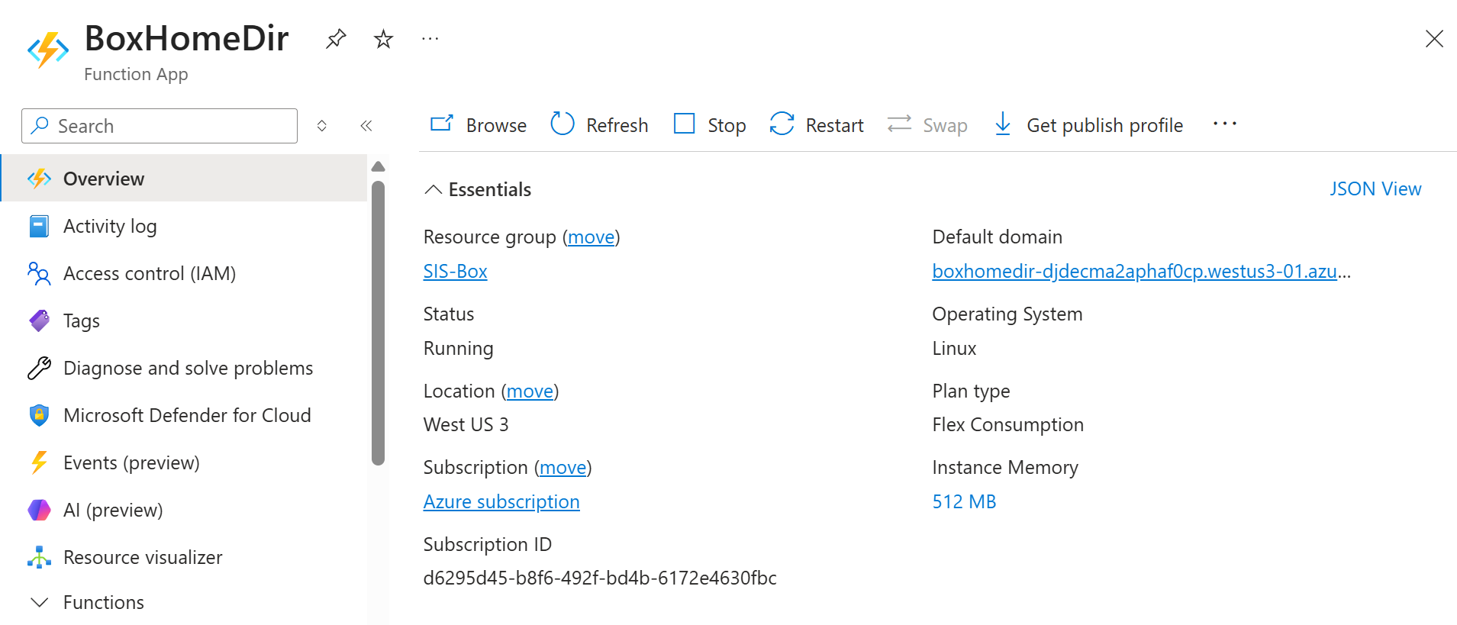
Task: Stop the function app
Action: pos(710,124)
